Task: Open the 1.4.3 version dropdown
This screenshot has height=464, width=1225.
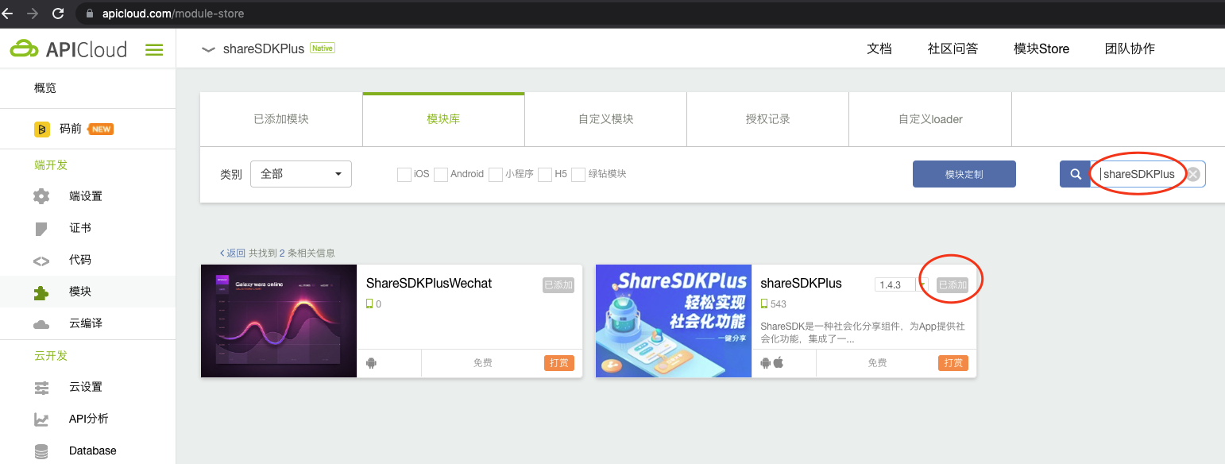Action: tap(901, 284)
